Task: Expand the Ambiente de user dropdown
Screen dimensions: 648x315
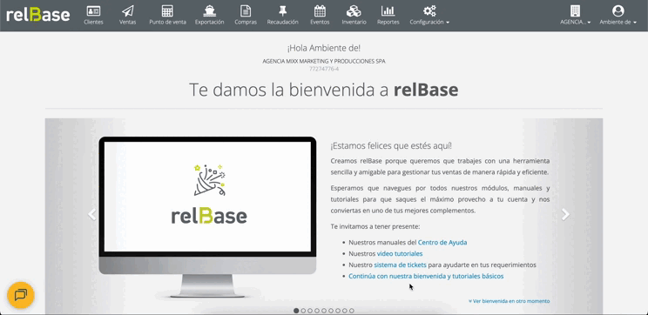Action: pyautogui.click(x=618, y=16)
